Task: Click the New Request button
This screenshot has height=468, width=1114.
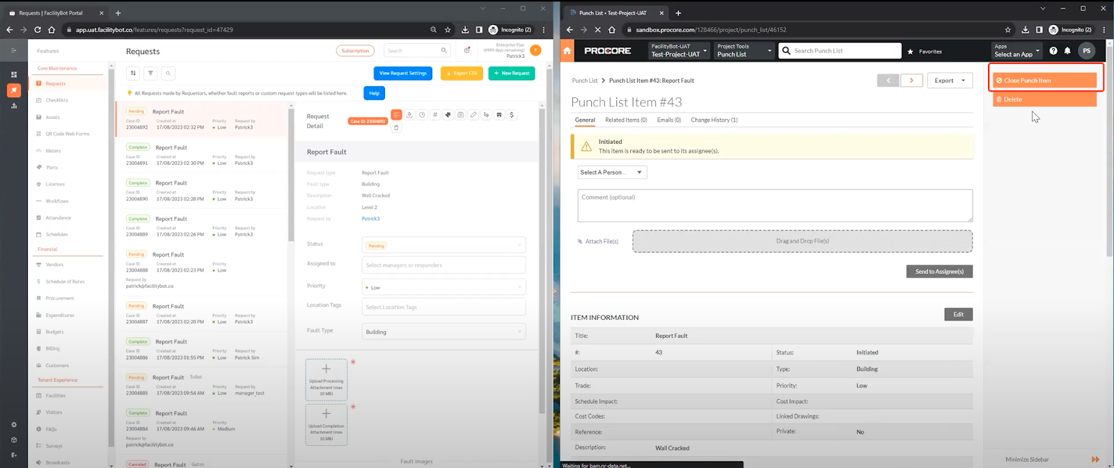Action: 512,73
